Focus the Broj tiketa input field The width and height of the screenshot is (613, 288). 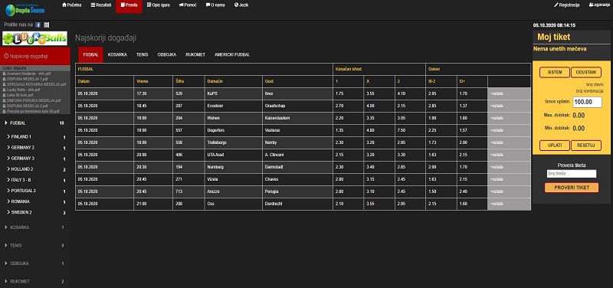[572, 174]
